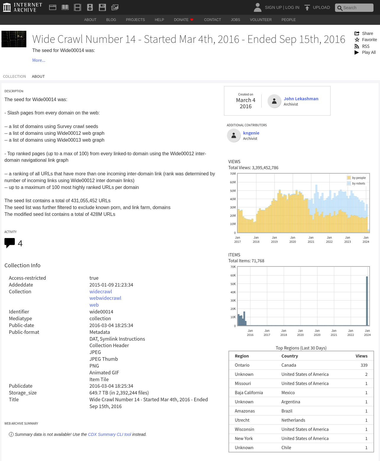
Task: Open the Web (Wayback) media icon
Action: click(x=53, y=7)
